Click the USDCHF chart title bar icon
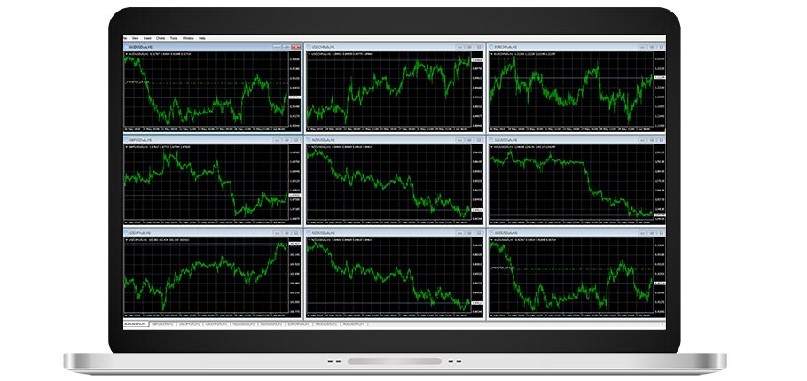 click(x=309, y=47)
